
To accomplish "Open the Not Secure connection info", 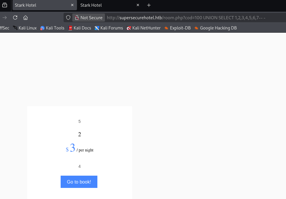I will (x=89, y=18).
